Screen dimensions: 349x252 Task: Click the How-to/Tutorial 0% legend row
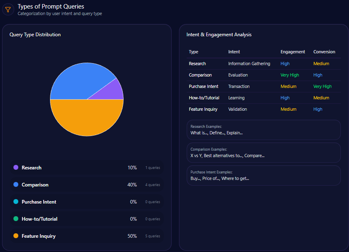pos(87,219)
